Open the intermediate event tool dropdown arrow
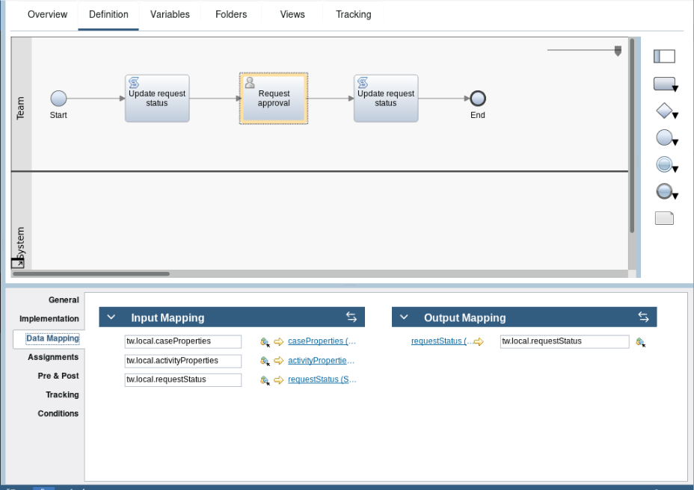Image resolution: width=694 pixels, height=490 pixels. [675, 169]
